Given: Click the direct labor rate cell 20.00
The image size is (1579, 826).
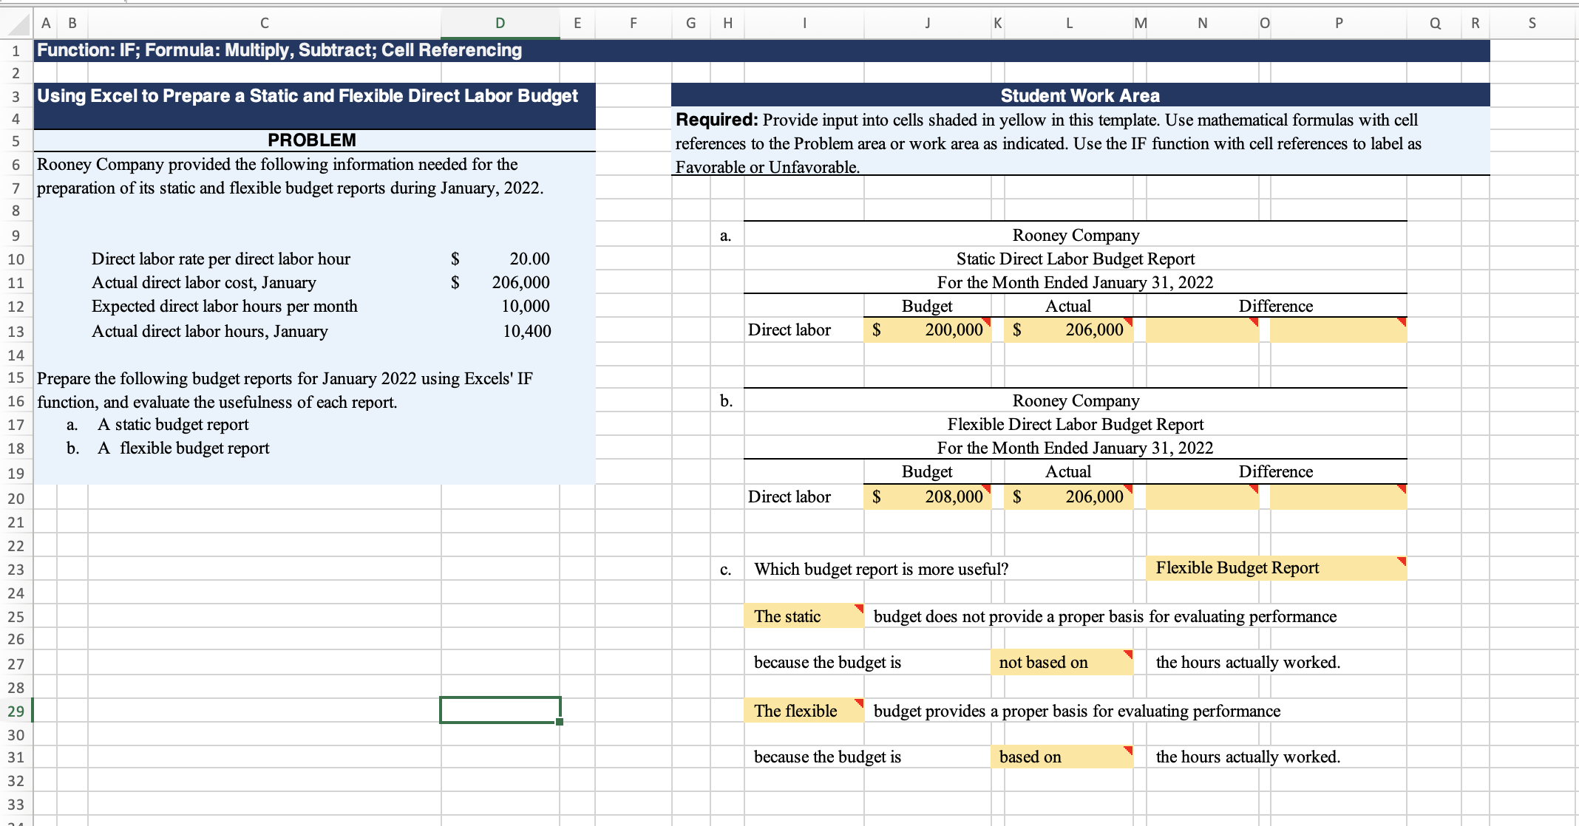Looking at the screenshot, I should [500, 259].
